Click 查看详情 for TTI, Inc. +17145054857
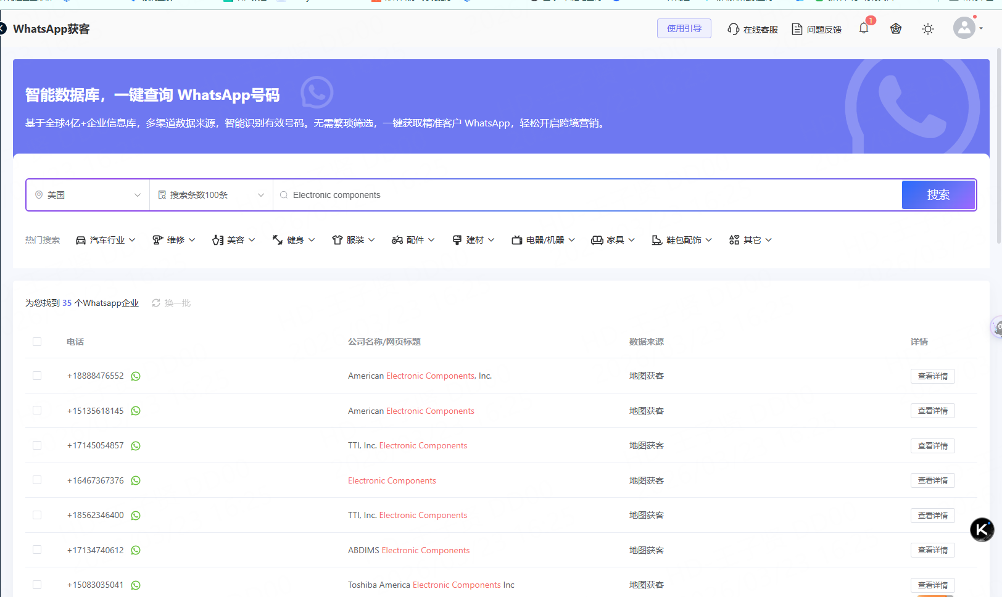 point(932,446)
